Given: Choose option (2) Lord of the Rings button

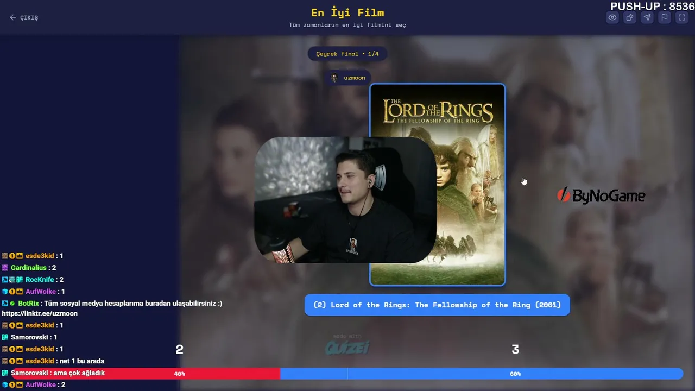Looking at the screenshot, I should [x=437, y=305].
